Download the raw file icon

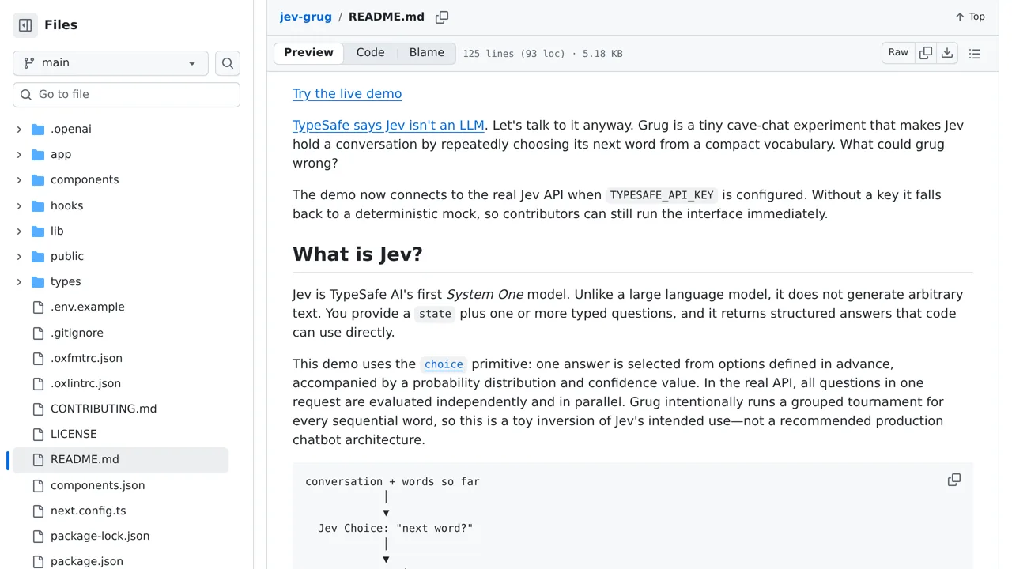click(947, 53)
